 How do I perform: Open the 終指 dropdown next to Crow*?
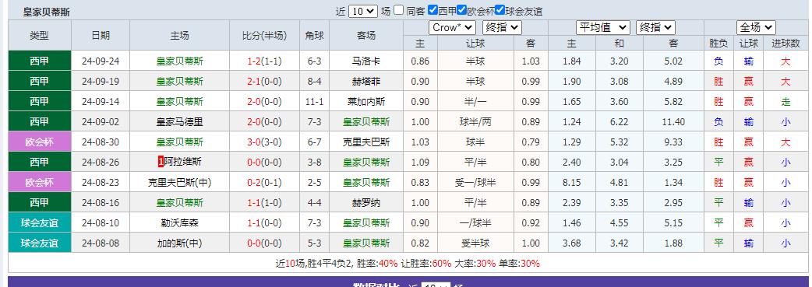coord(502,27)
